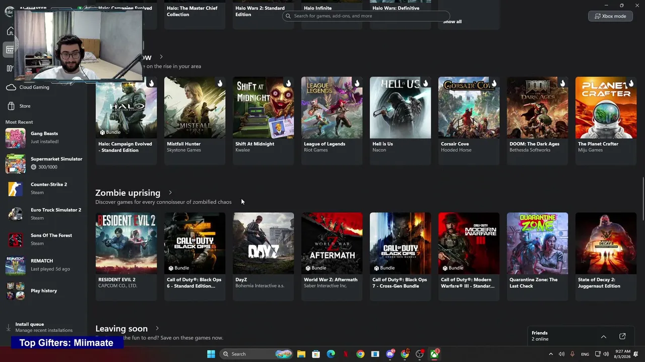Open the Hell is Us title
The image size is (645, 362).
[x=382, y=144]
